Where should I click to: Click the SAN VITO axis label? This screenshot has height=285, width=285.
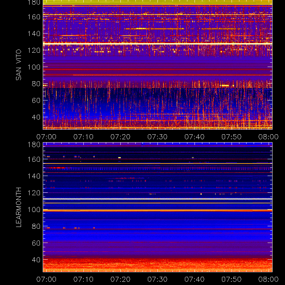[19, 65]
